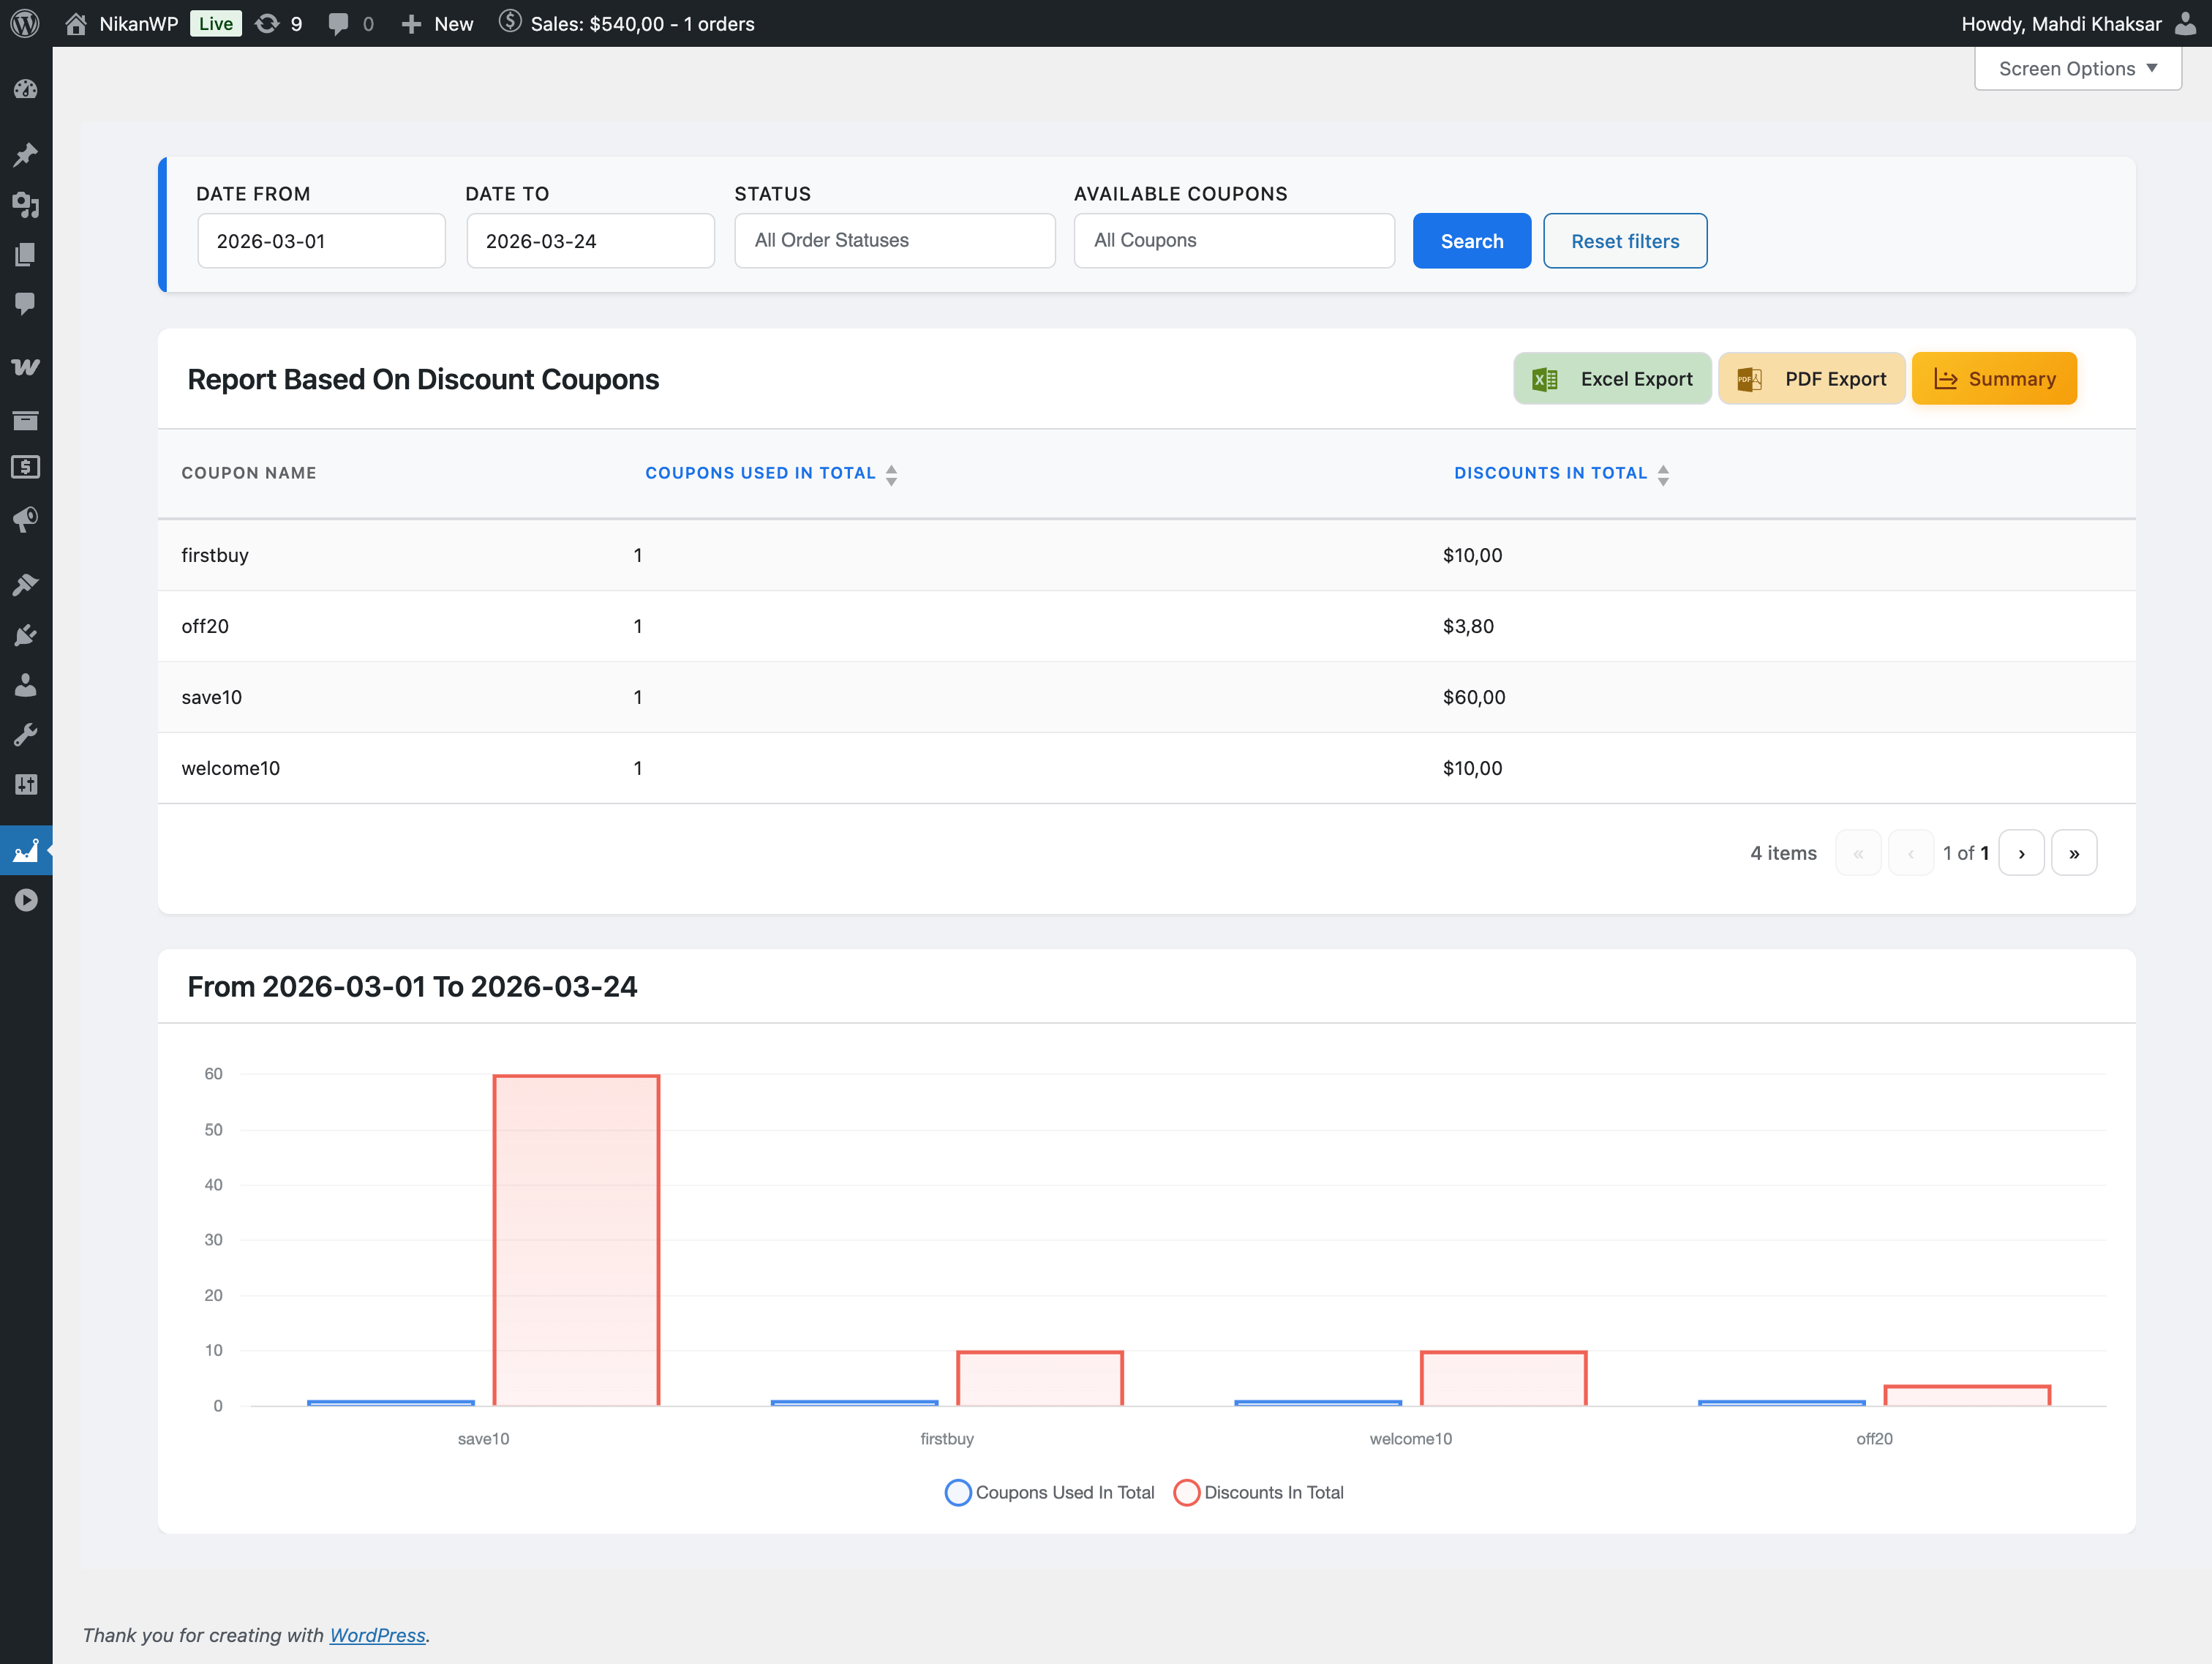
Task: Open WooCommerce sidebar icon
Action: pos(26,366)
